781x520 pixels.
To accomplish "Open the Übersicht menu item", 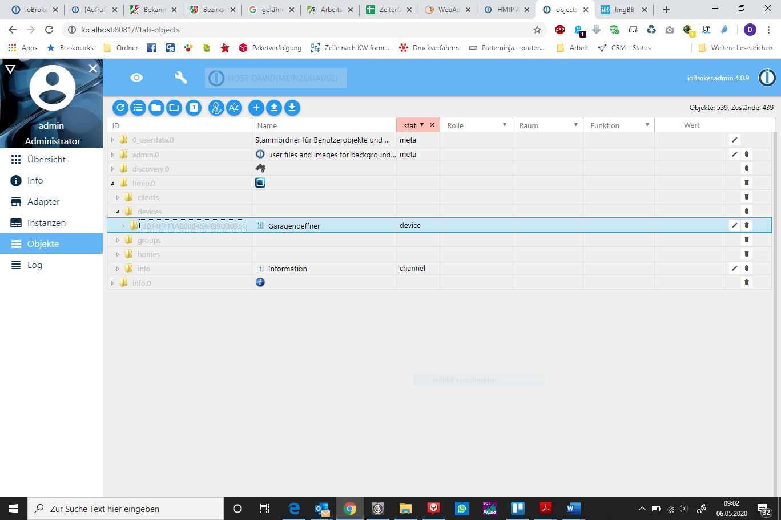I will tap(51, 160).
